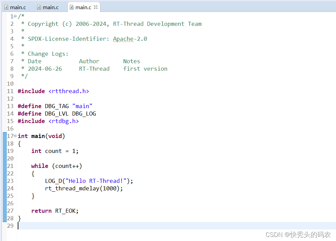
Task: Click "RT-Thread Development Team" in the comment
Action: (157, 24)
